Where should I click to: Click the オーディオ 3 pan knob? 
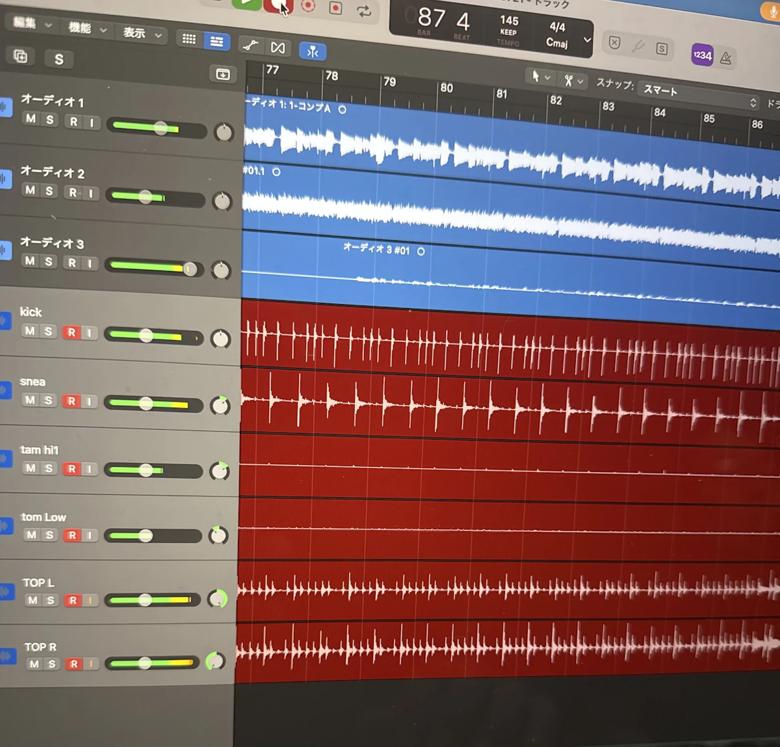pyautogui.click(x=221, y=270)
